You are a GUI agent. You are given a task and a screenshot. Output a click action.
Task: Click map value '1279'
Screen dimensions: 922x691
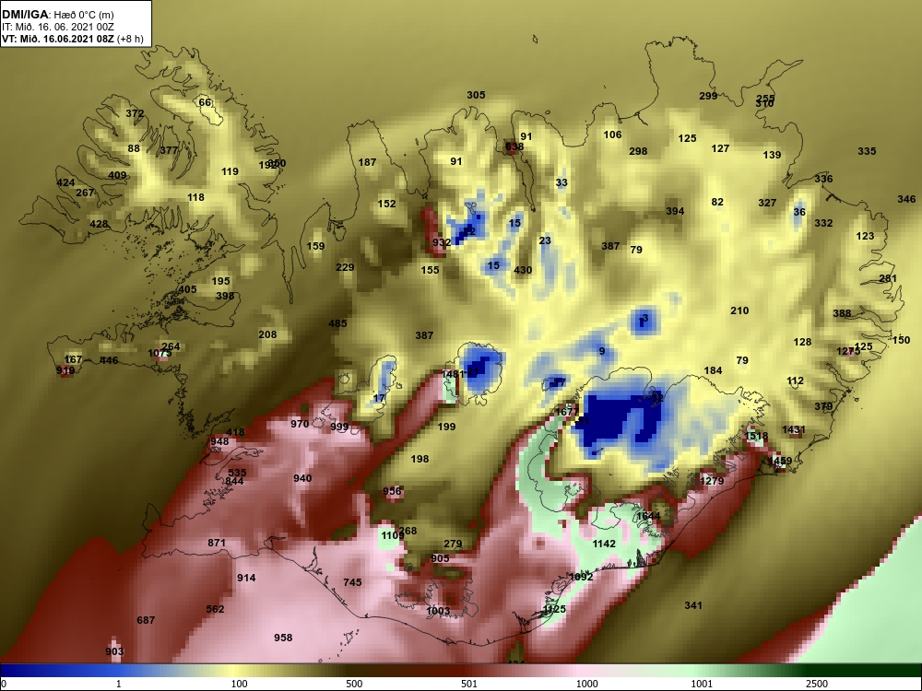pos(712,481)
